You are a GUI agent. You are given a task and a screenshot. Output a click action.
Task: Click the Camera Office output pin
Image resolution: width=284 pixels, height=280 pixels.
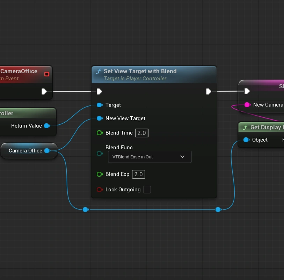(x=47, y=151)
